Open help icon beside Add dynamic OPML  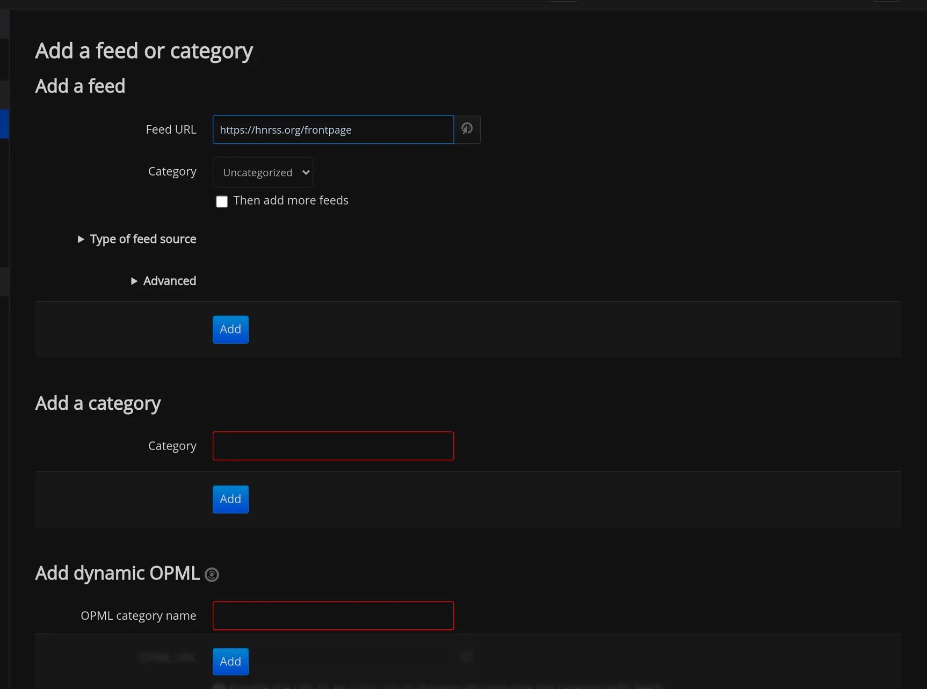click(212, 575)
